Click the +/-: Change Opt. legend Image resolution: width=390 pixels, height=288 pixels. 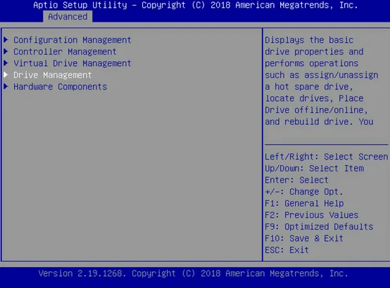(x=304, y=192)
